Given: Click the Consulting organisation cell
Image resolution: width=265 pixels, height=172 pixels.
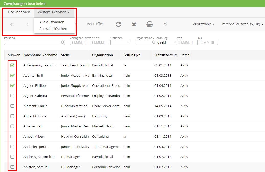Looking at the screenshot, I should point(100,136).
